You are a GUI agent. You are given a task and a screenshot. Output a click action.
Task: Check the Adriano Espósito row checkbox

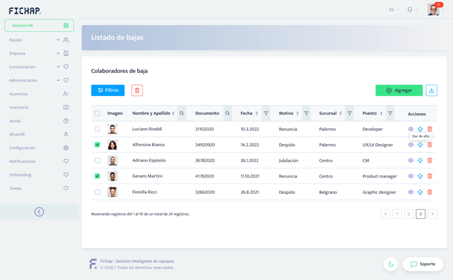97,160
